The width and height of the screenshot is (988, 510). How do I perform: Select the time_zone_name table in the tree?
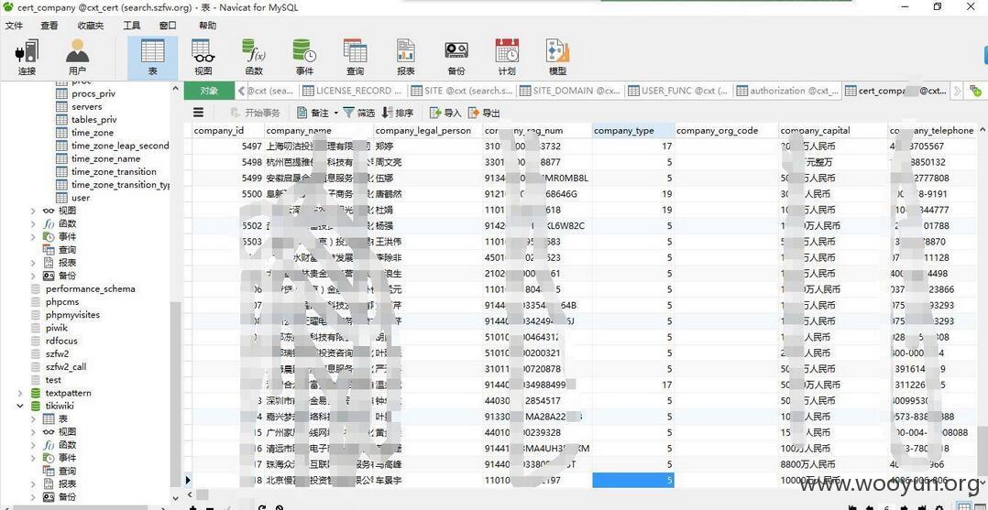click(x=106, y=158)
